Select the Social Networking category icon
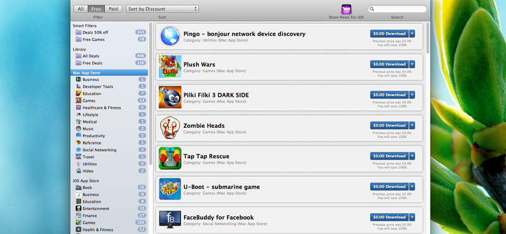The width and height of the screenshot is (506, 234). point(78,150)
